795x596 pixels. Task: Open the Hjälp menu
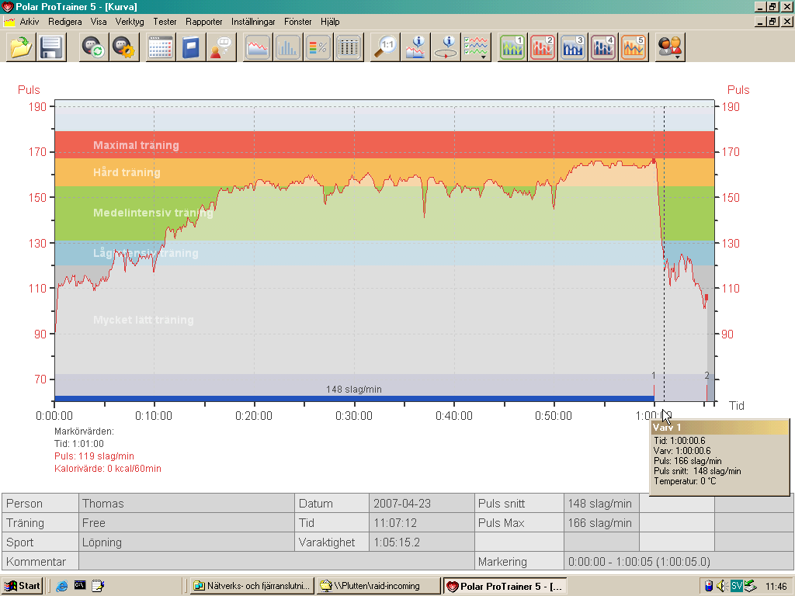[329, 22]
